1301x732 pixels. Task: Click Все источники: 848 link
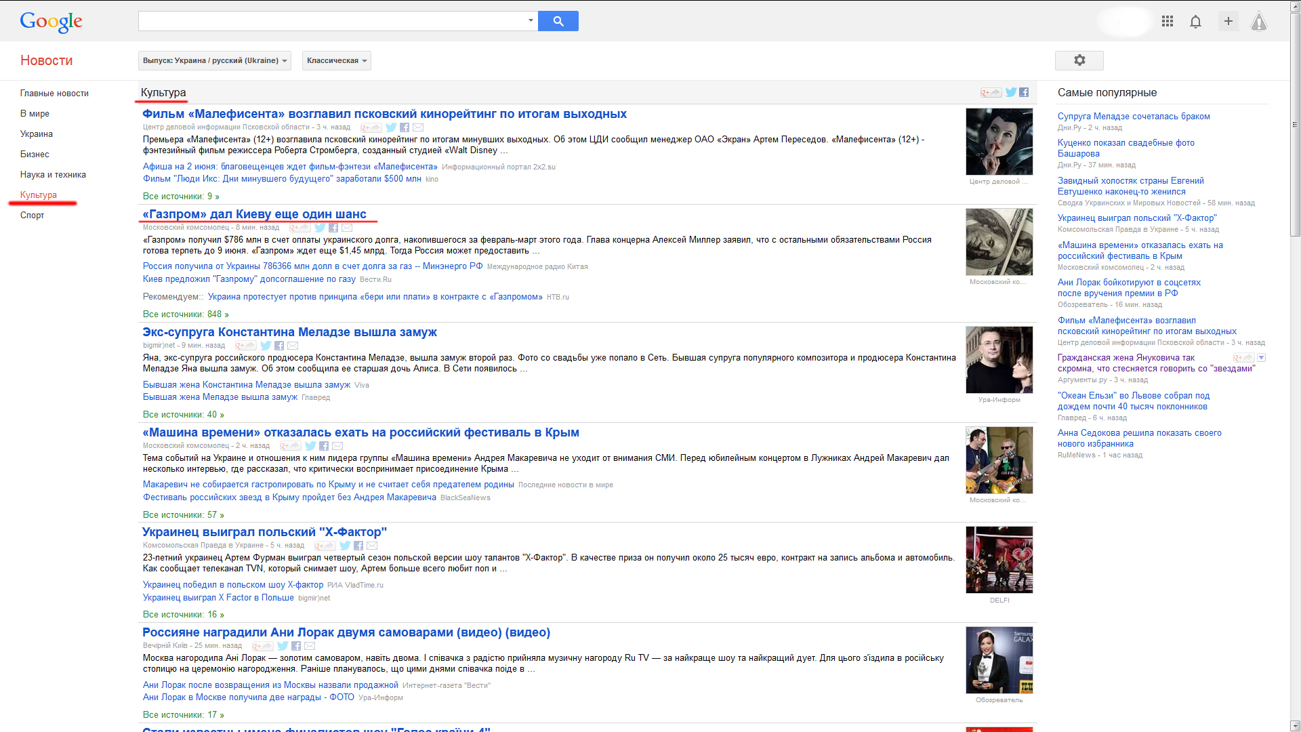[185, 314]
